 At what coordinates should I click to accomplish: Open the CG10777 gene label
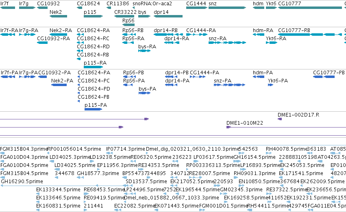coord(289,4)
